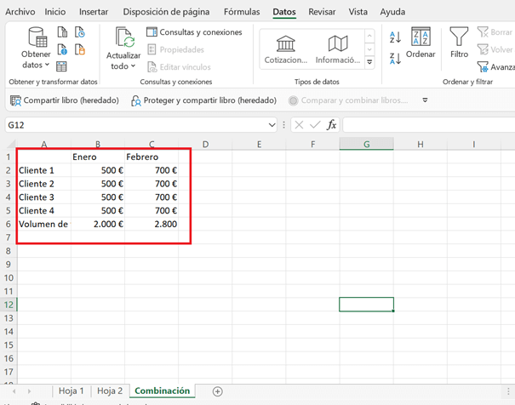Click Proteger y compartir libro (heredado)
This screenshot has height=405, width=515.
click(203, 100)
